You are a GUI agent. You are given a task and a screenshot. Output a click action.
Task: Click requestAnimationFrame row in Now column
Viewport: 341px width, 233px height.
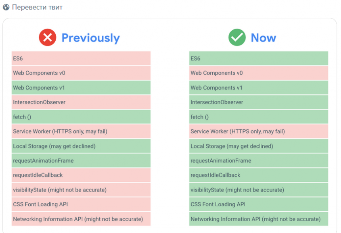[258, 160]
